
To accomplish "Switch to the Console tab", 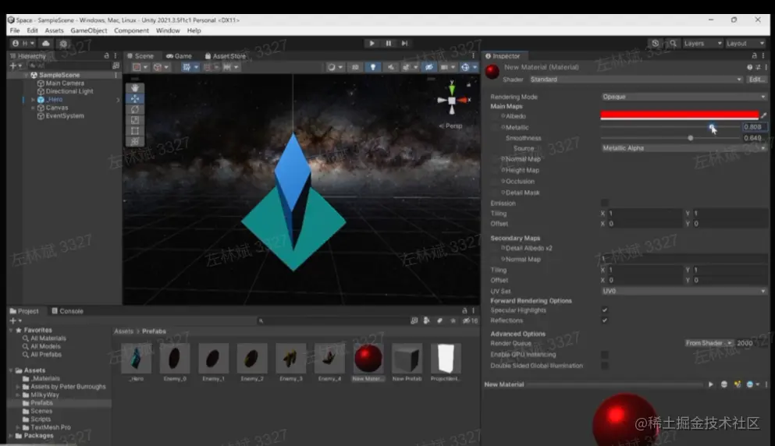I will 68,311.
